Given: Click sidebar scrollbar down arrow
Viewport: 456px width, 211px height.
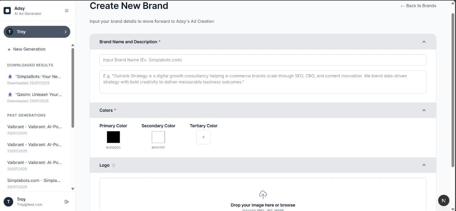Looking at the screenshot, I should [73, 189].
